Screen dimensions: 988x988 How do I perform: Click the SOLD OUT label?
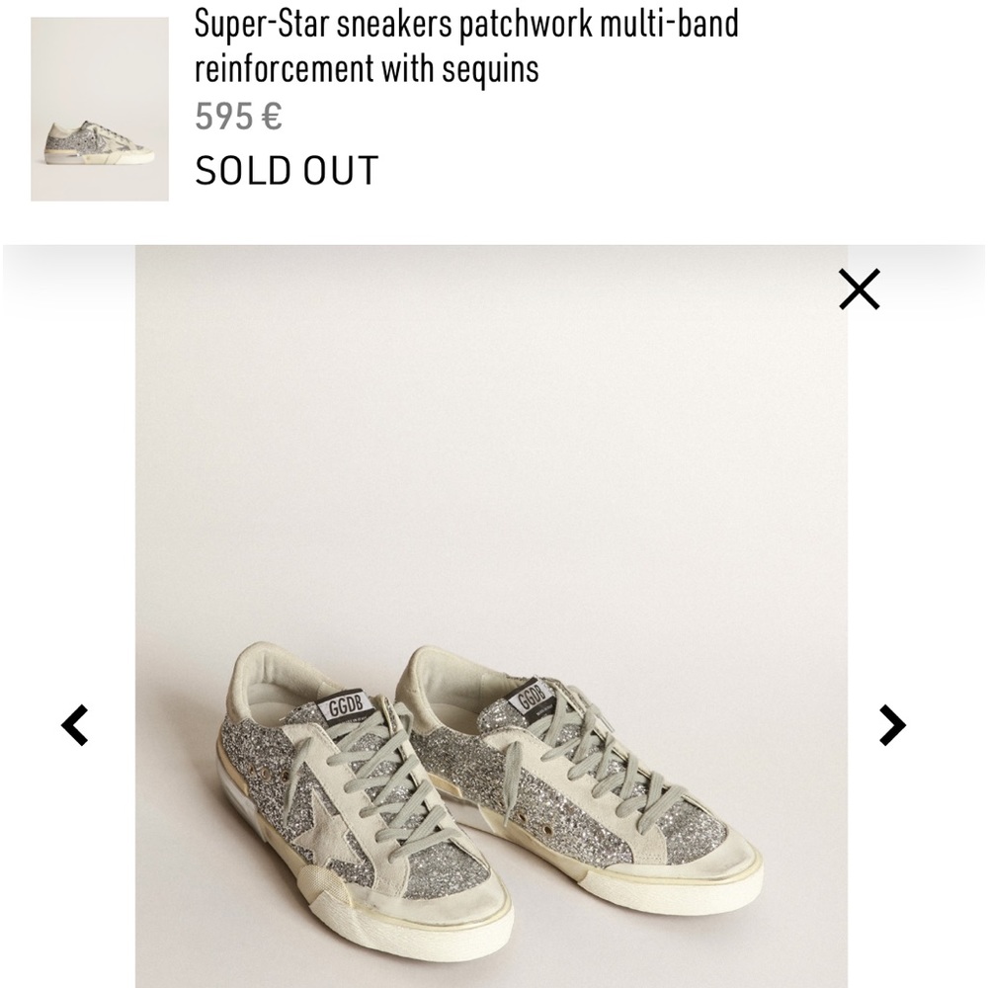coord(286,170)
